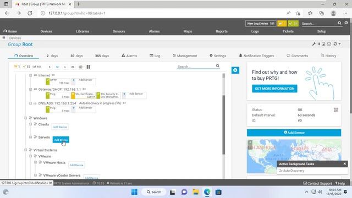This screenshot has width=352, height=198.
Task: Open dropdown arrow next to refresh icon
Action: [x=339, y=44]
